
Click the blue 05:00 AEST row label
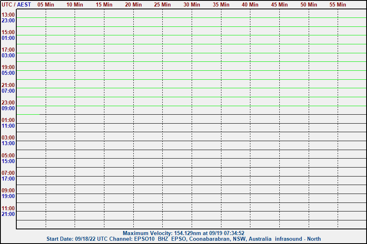(x=8, y=73)
